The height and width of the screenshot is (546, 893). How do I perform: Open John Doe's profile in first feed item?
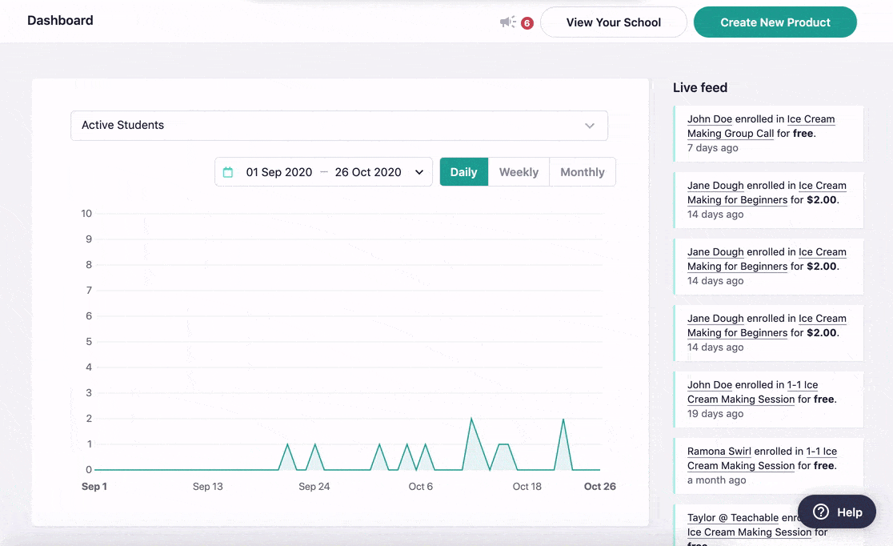coord(710,119)
